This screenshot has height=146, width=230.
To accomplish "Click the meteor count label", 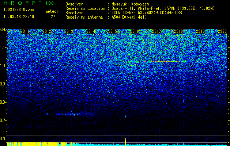I will tap(52, 11).
